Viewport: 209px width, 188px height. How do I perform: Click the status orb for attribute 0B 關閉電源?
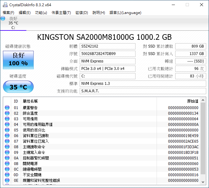point(7,163)
